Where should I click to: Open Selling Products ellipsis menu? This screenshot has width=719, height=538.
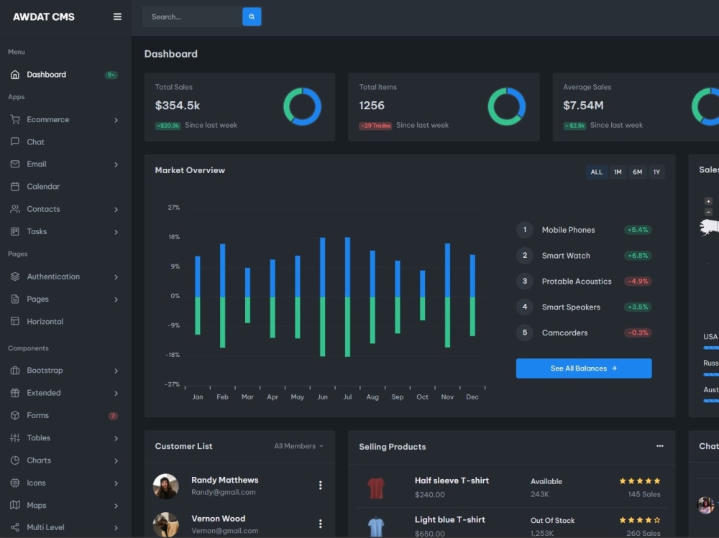pyautogui.click(x=660, y=446)
